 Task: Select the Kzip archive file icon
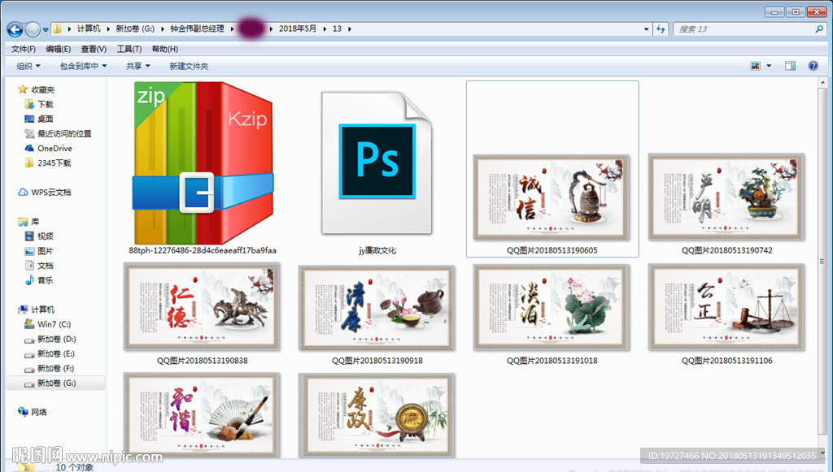[203, 162]
